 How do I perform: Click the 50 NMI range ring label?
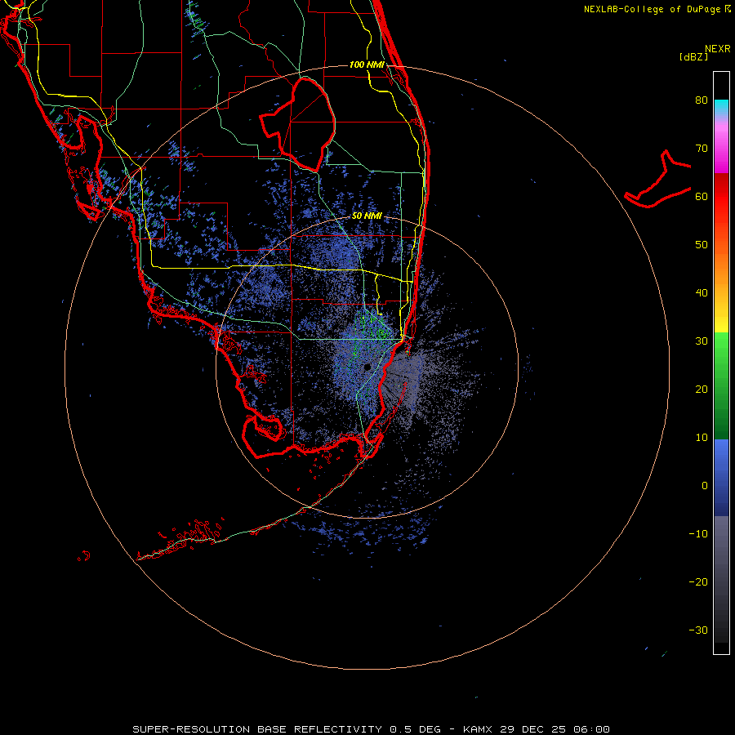367,216
